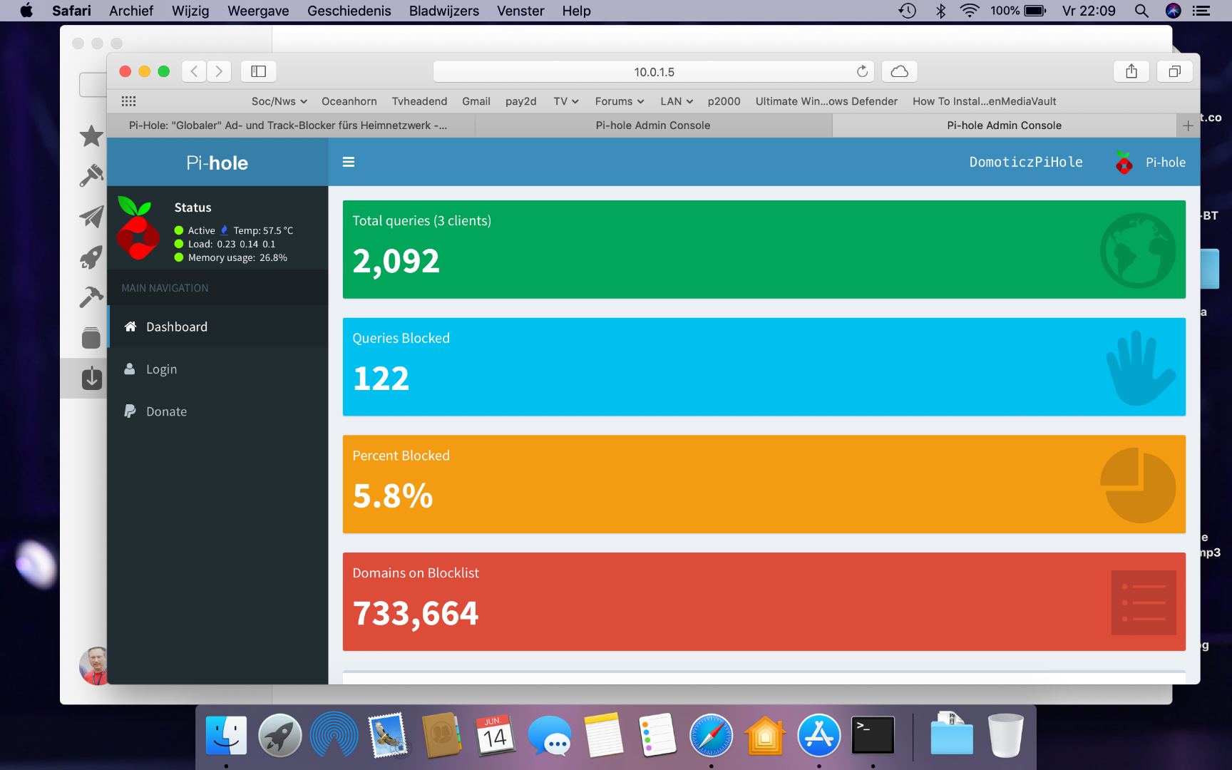Open the Dashboard navigation item
Screen dimensions: 1232x770
click(218, 327)
